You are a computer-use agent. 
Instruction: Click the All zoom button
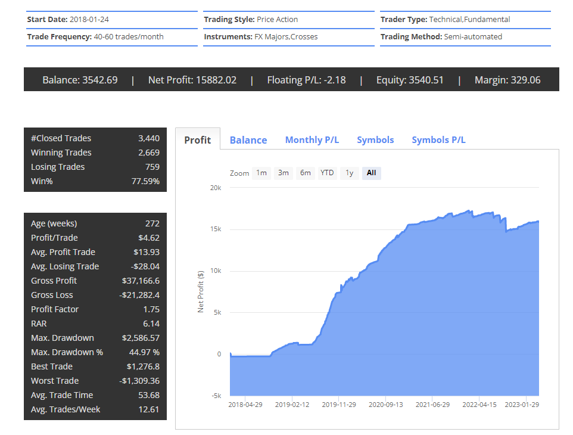371,173
